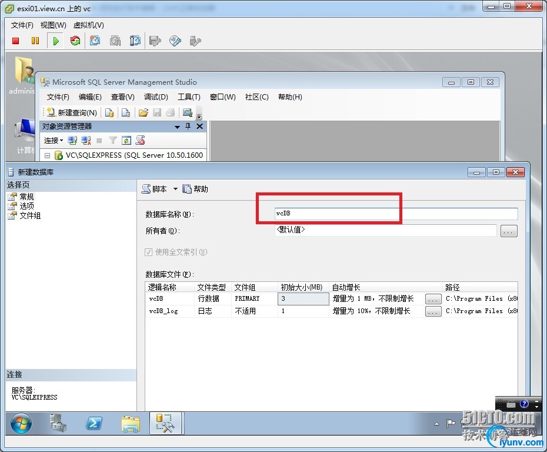Image resolution: width=547 pixels, height=452 pixels.
Task: Open the snapshot manager icon
Action: [135, 41]
